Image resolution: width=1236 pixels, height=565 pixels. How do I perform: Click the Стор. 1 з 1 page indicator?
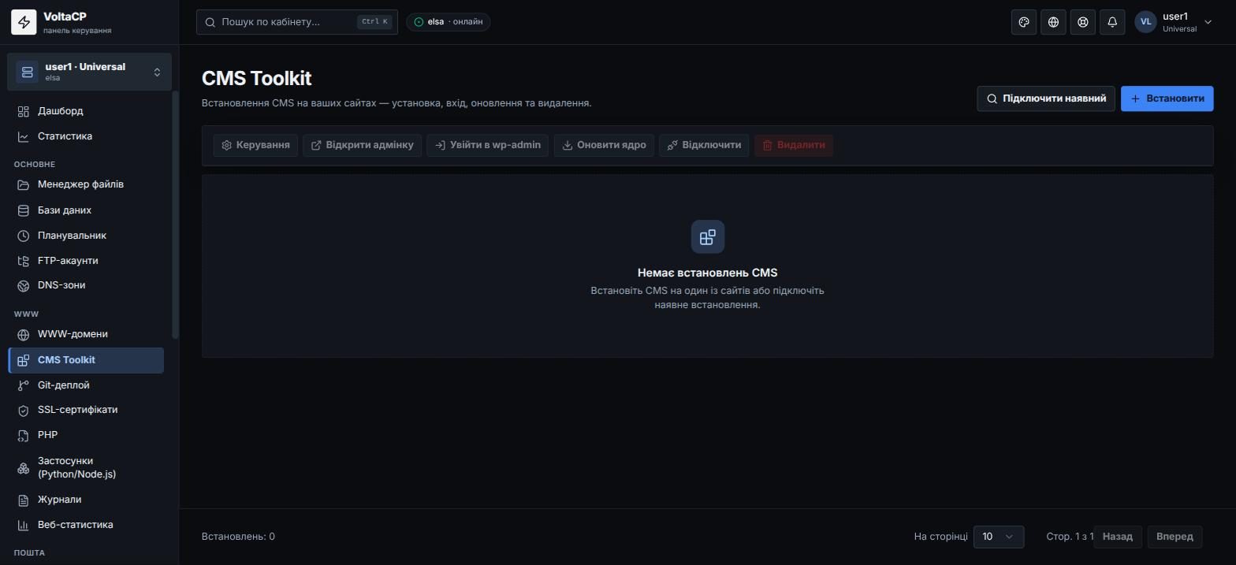[x=1070, y=537]
